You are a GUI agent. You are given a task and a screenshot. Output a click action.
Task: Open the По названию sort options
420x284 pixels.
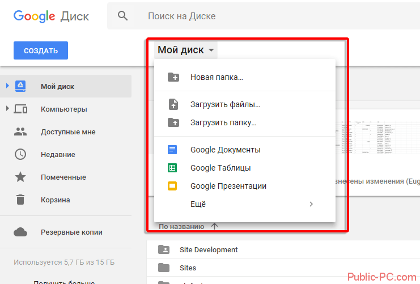click(x=181, y=227)
